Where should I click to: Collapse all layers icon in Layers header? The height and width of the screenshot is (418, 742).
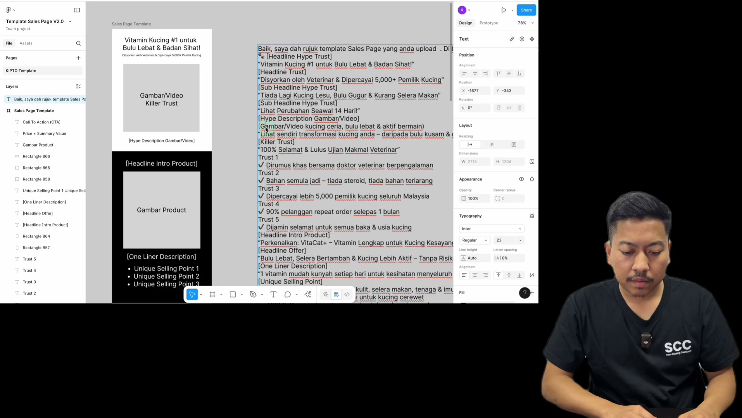coord(78,86)
